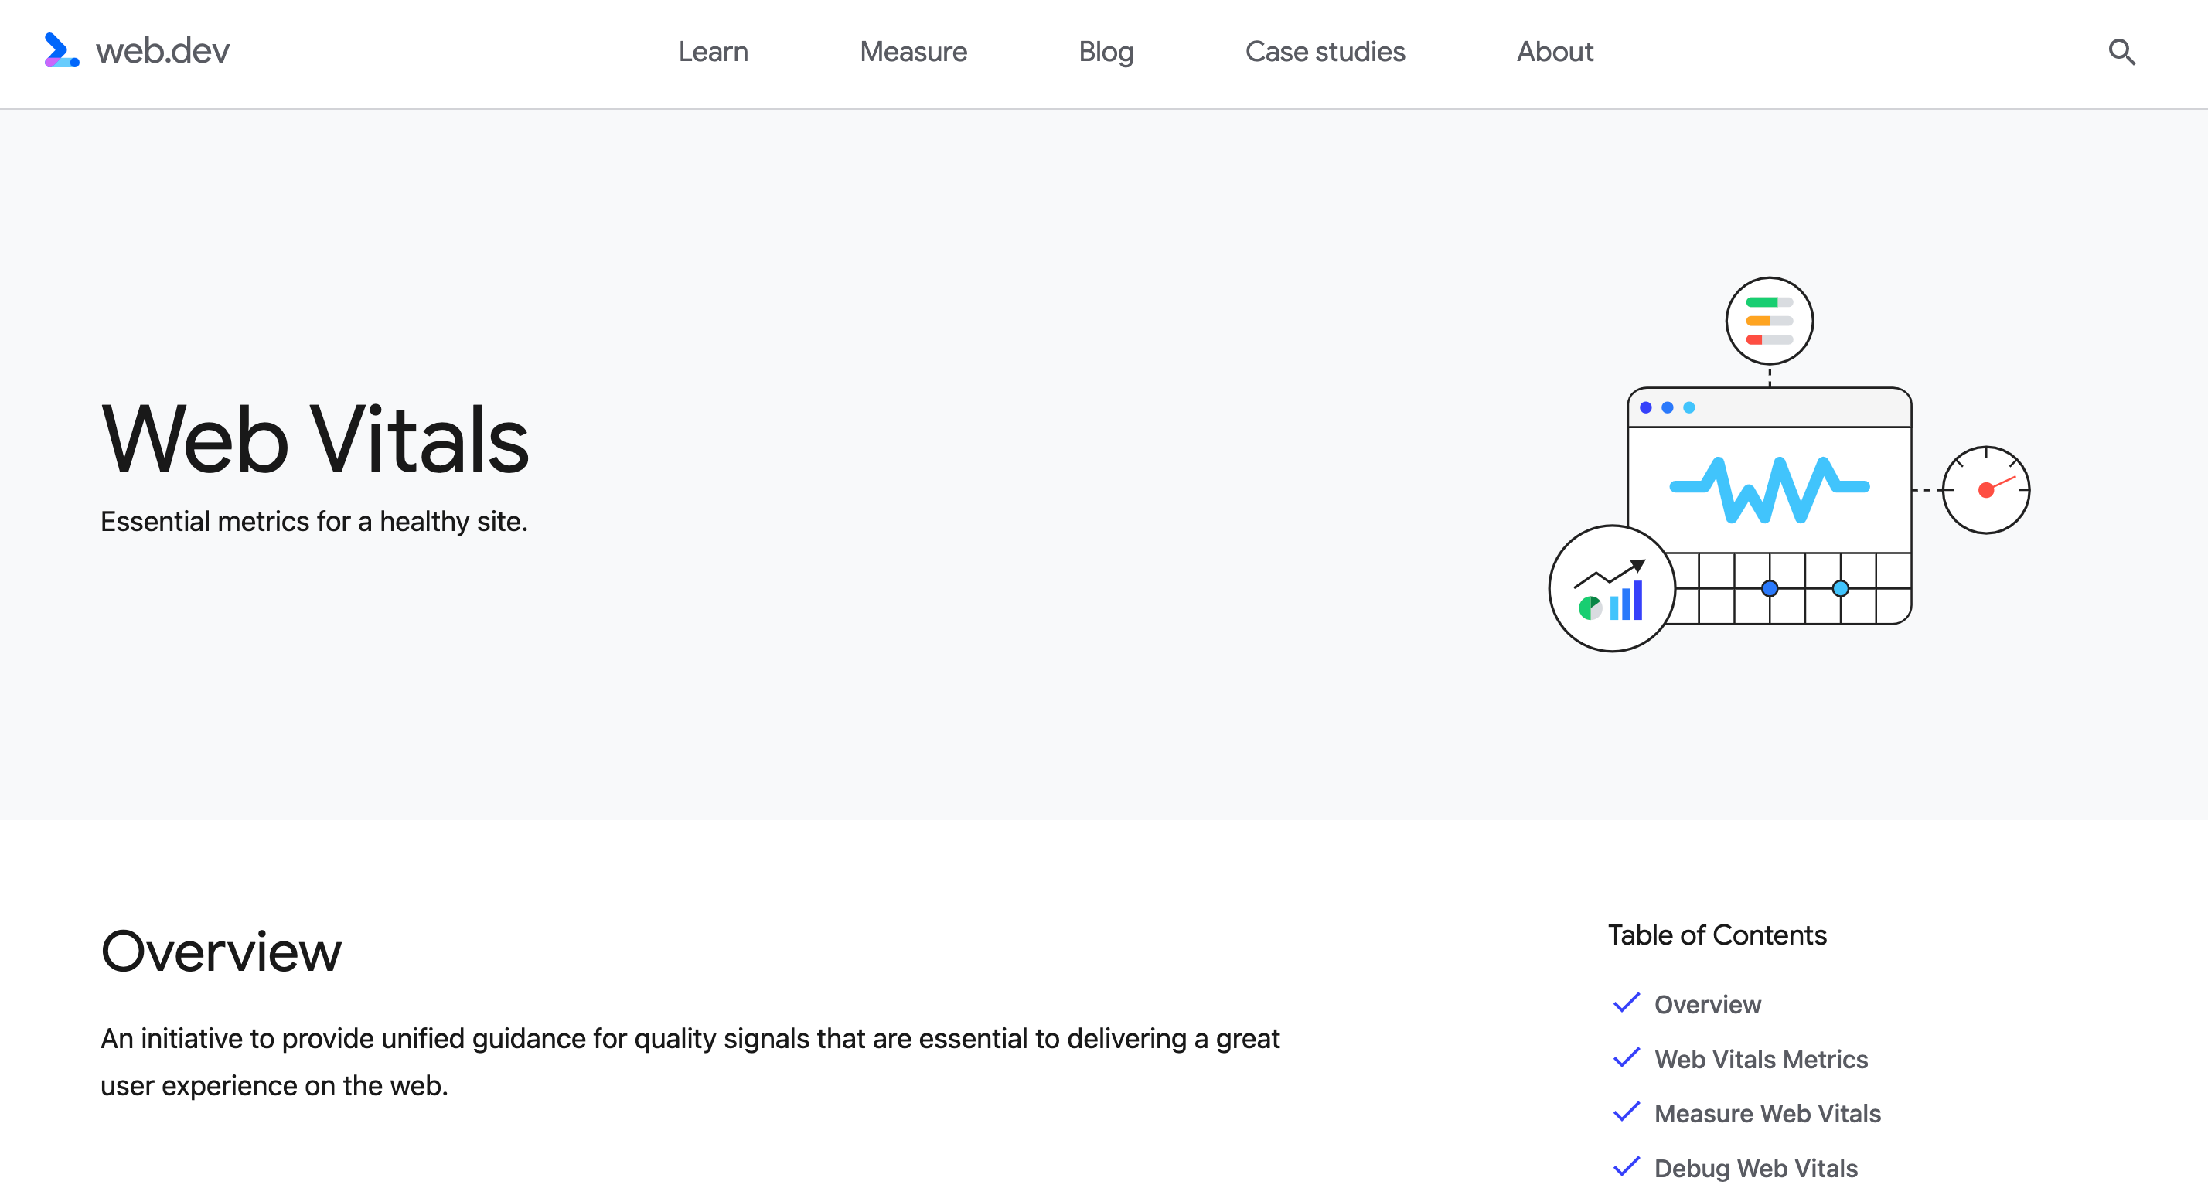Click the growth chart circle illustration

point(1611,589)
